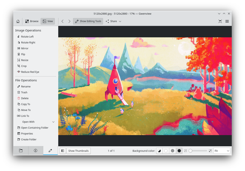Toggle sidebar visibility icon in bottom bar
245x171 pixels.
pyautogui.click(x=63, y=151)
